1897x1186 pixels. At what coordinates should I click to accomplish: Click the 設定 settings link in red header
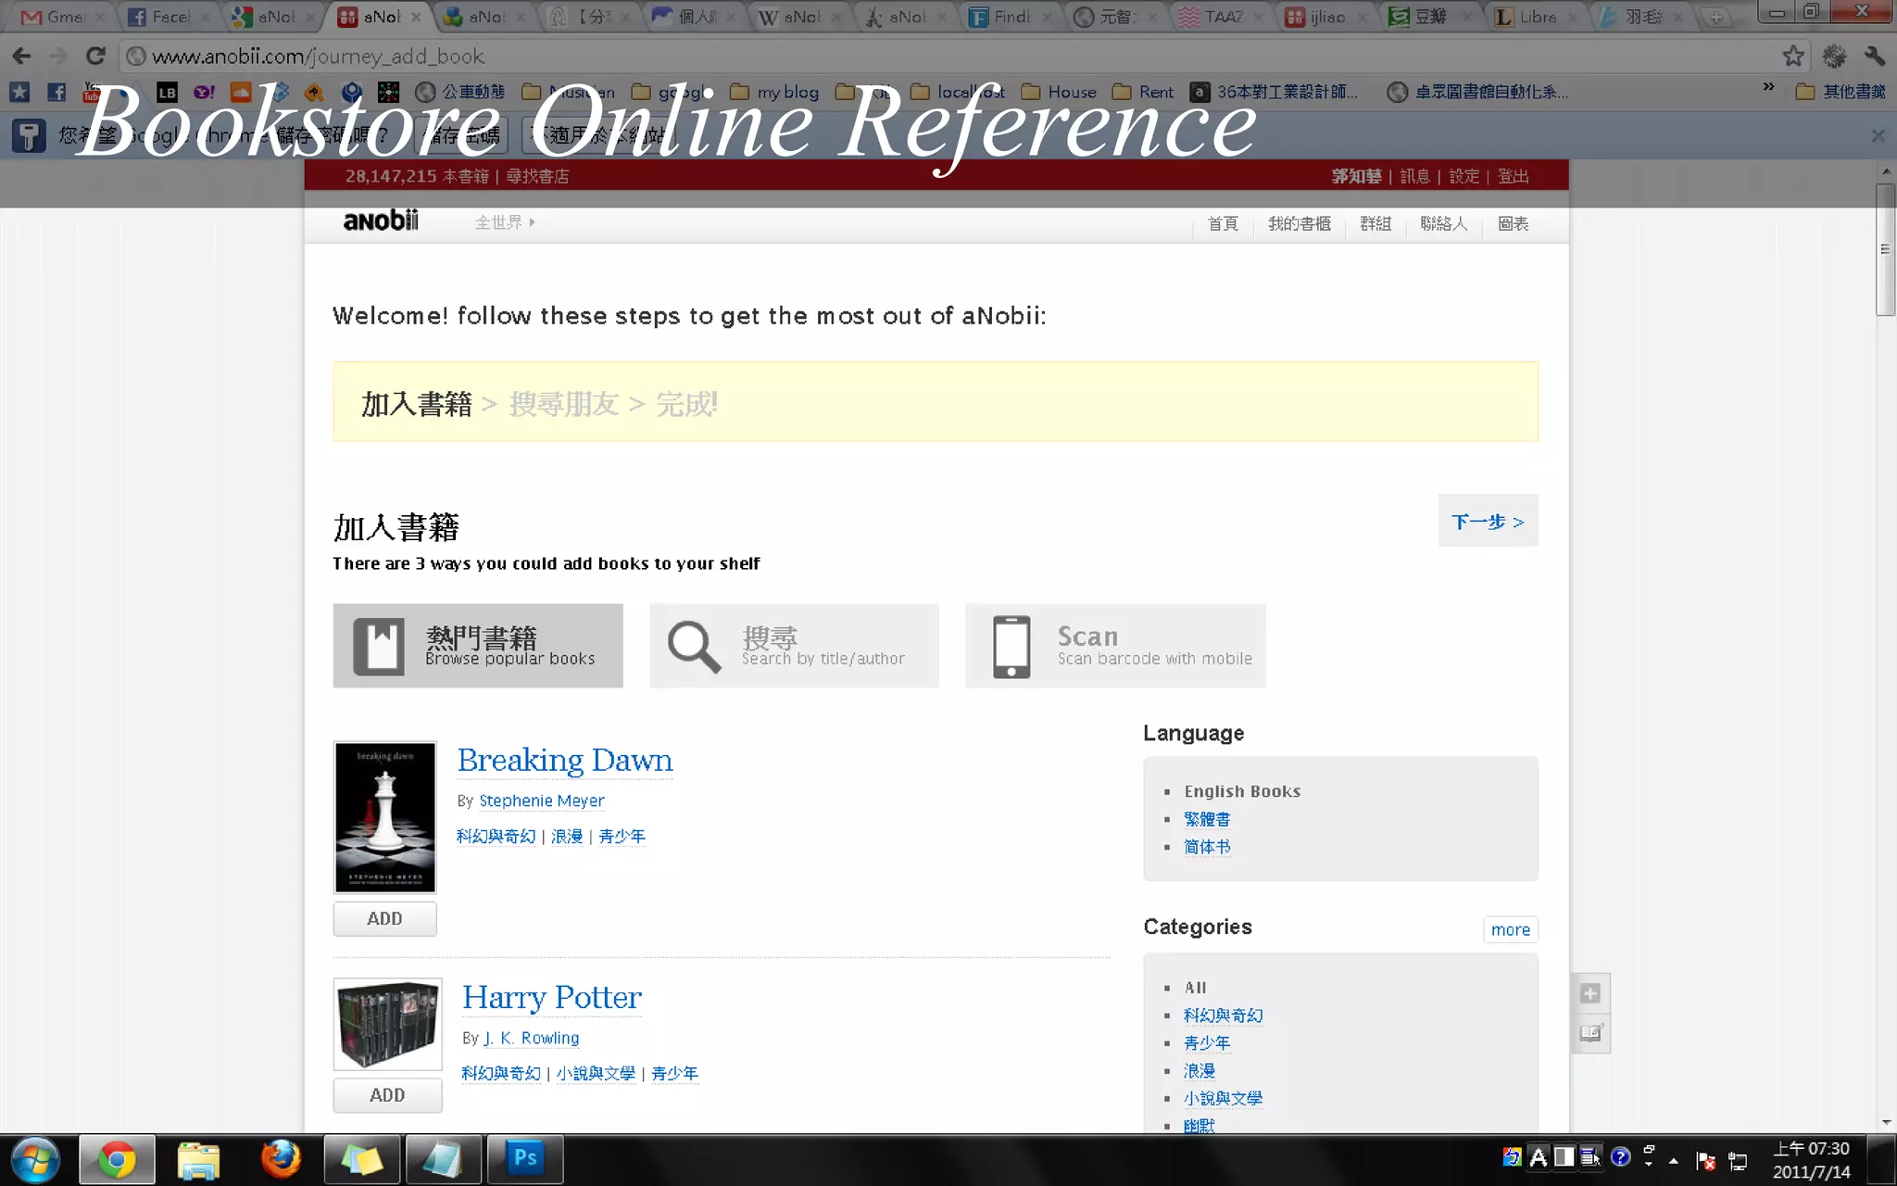tap(1464, 176)
